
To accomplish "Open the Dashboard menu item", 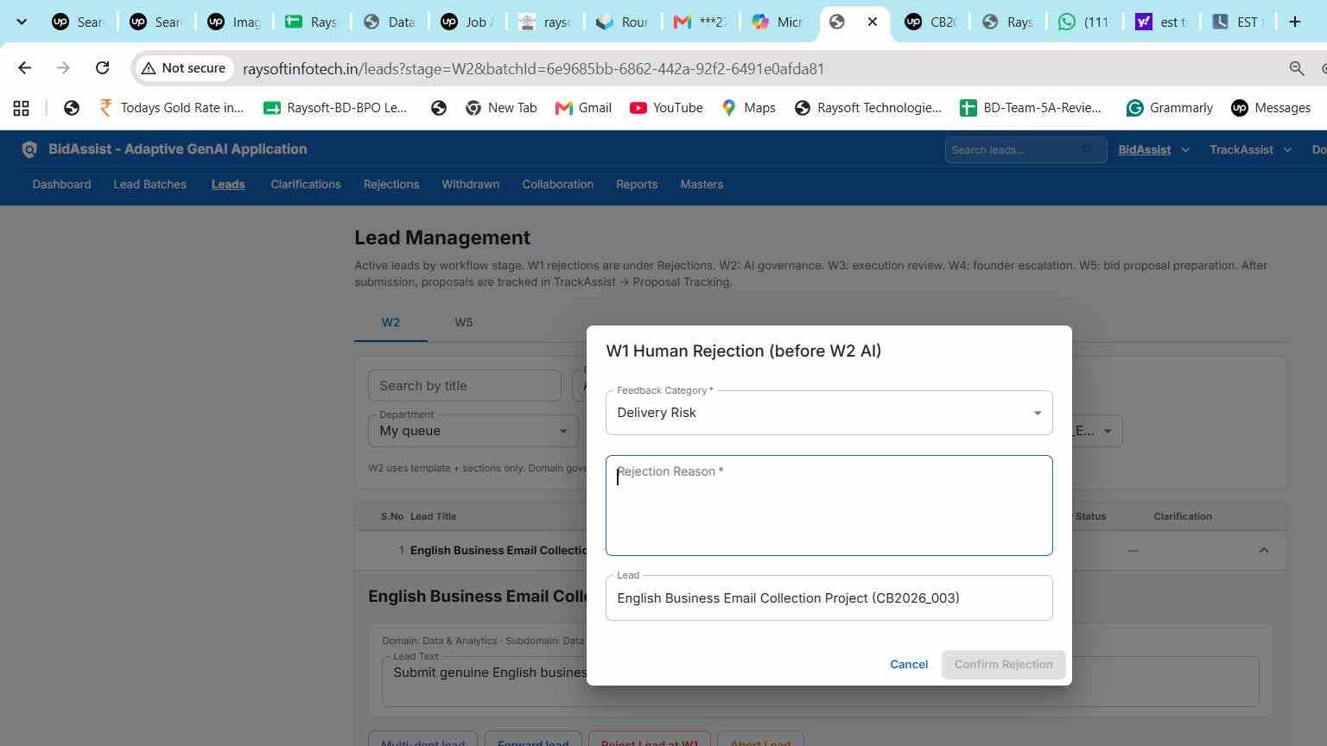I will [61, 184].
